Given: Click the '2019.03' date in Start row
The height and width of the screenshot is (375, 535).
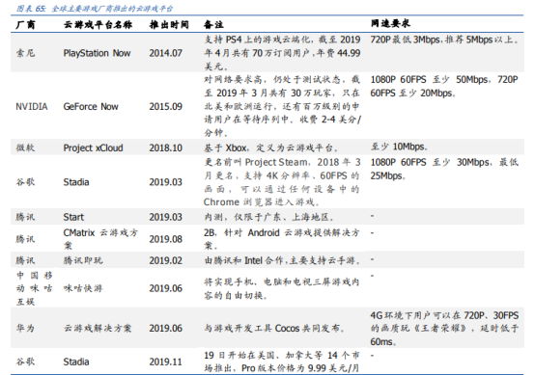Looking at the screenshot, I should point(165,217).
